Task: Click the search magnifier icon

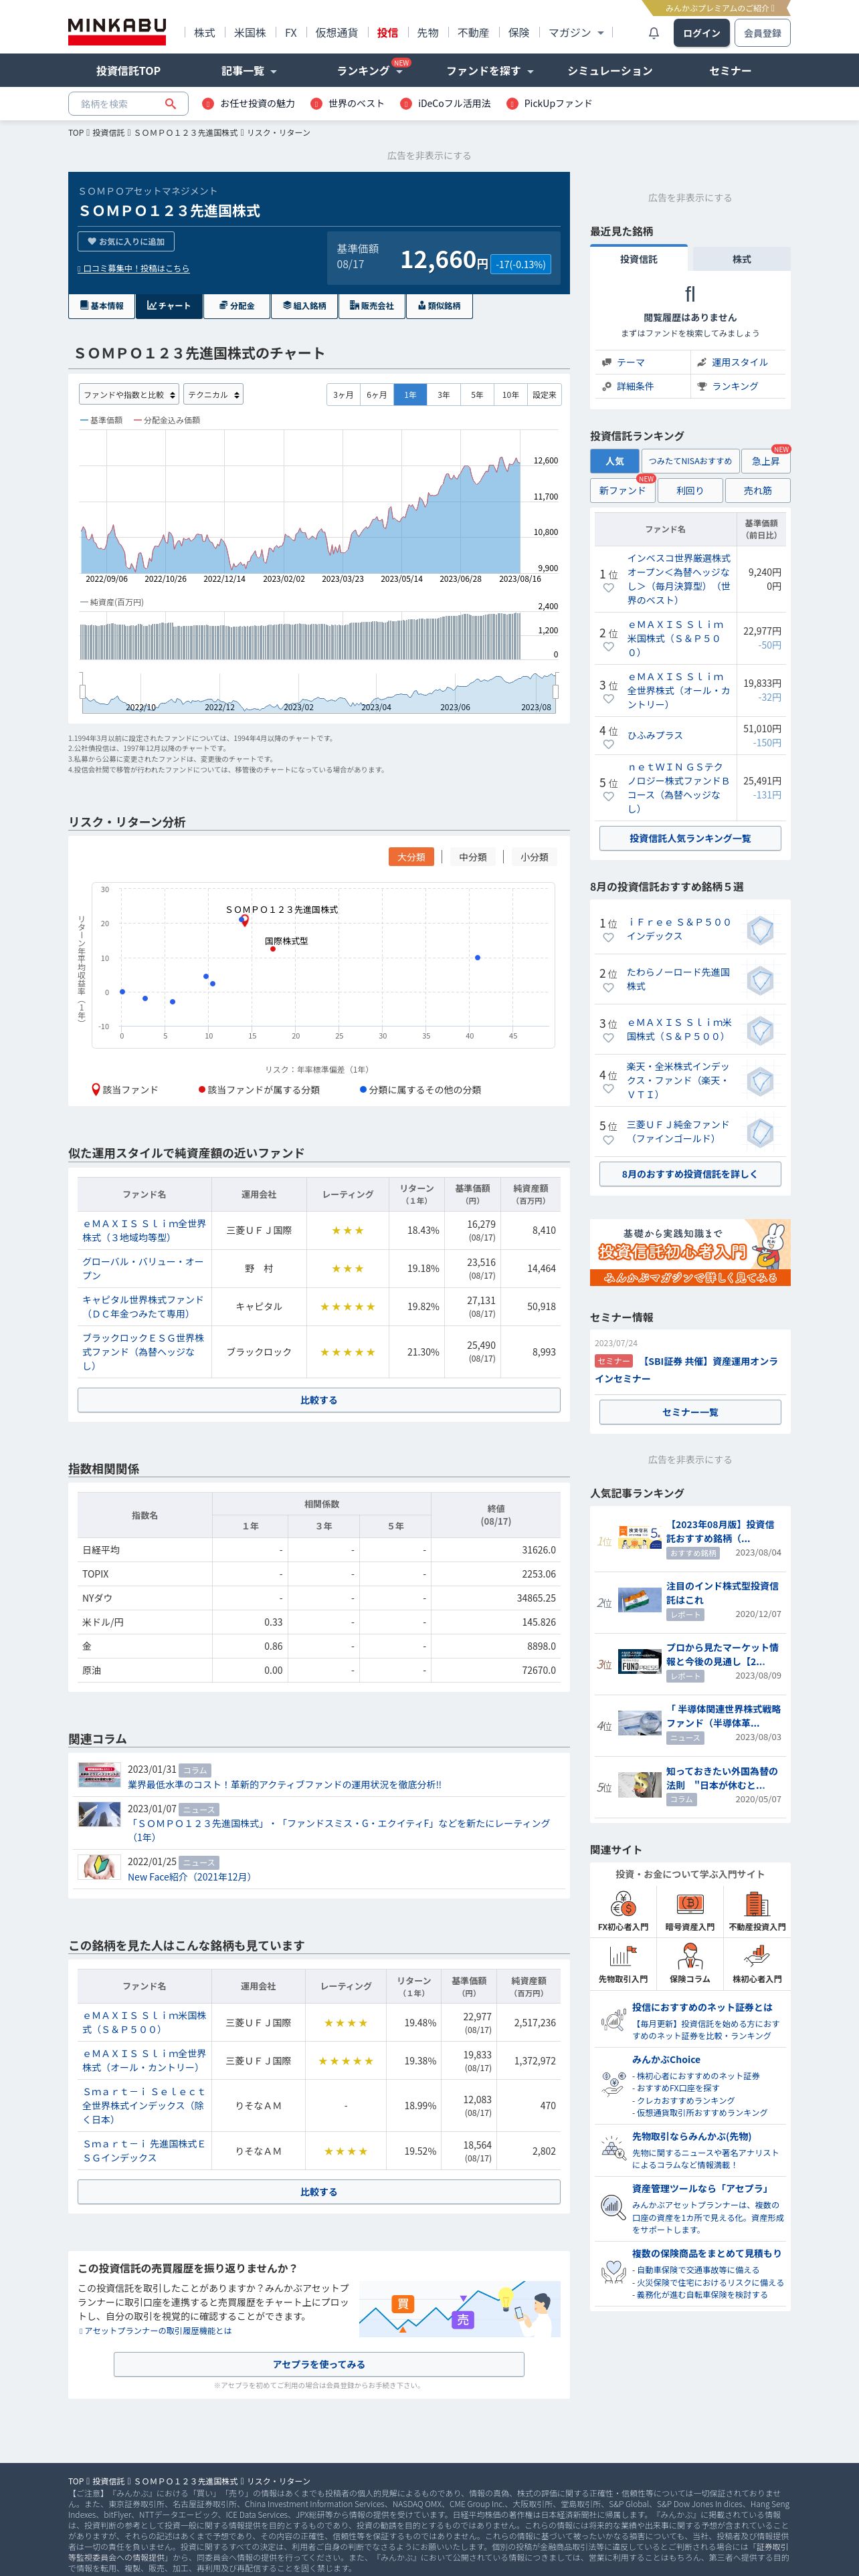Action: 170,103
